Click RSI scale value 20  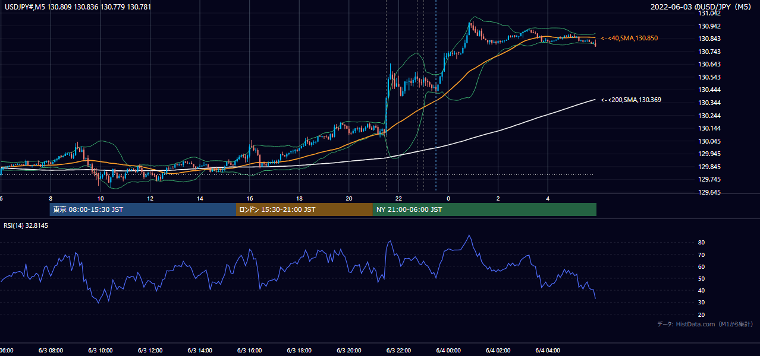(702, 314)
